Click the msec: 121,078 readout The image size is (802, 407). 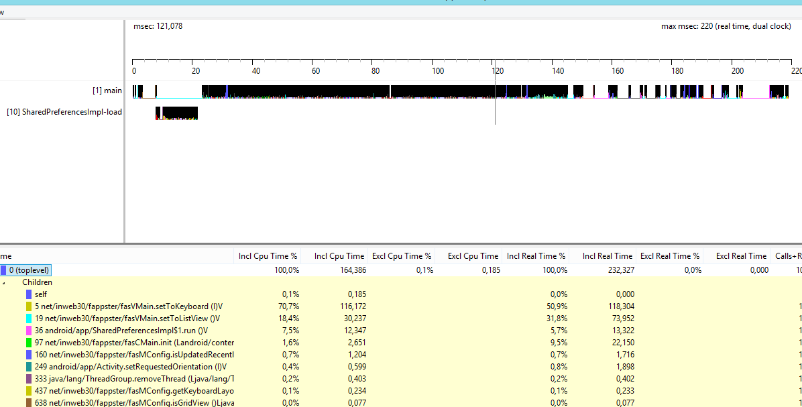click(x=158, y=26)
